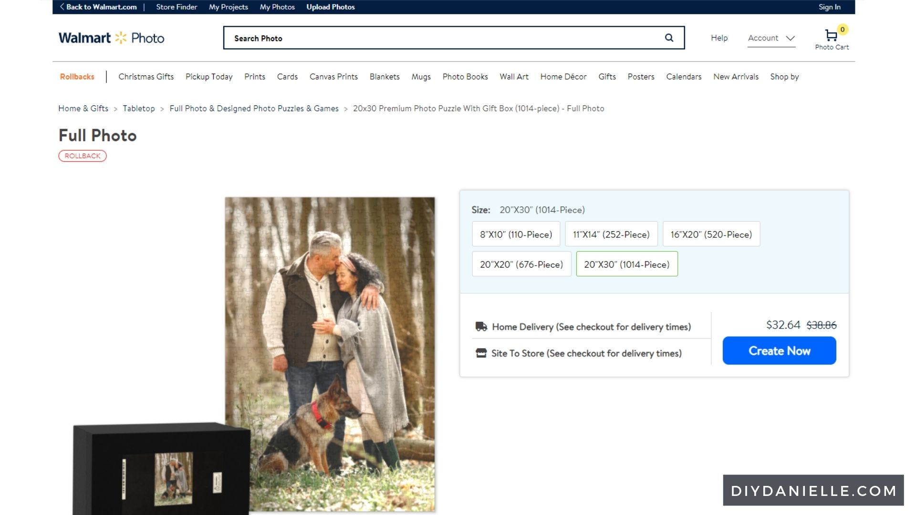
Task: Select the 8"X10" (110-Piece) size option
Action: (x=516, y=234)
